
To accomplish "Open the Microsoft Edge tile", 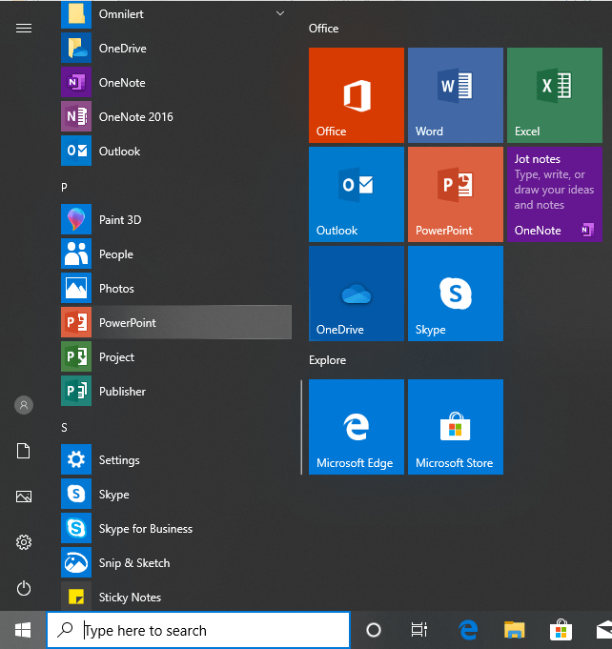I will point(357,427).
